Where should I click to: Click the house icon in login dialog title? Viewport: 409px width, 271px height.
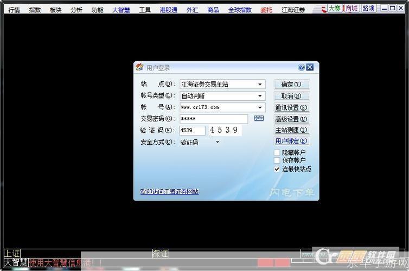click(139, 67)
